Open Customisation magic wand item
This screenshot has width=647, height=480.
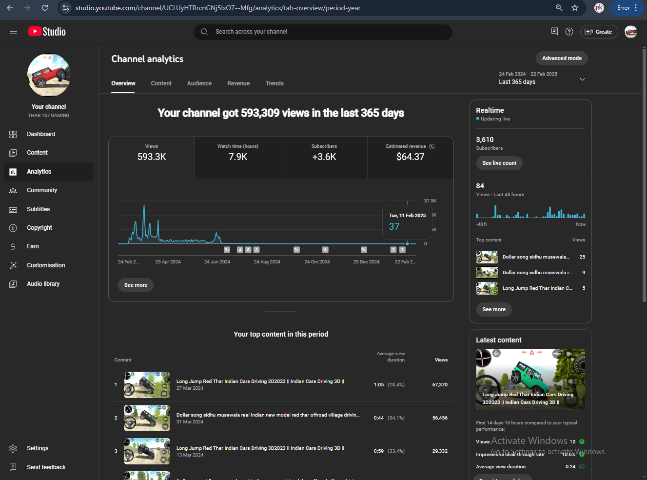pyautogui.click(x=45, y=265)
